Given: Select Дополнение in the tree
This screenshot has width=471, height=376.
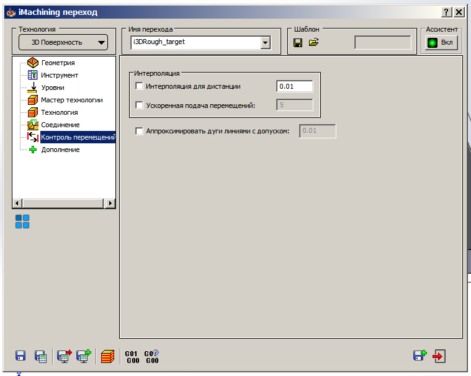Looking at the screenshot, I should click(x=60, y=150).
